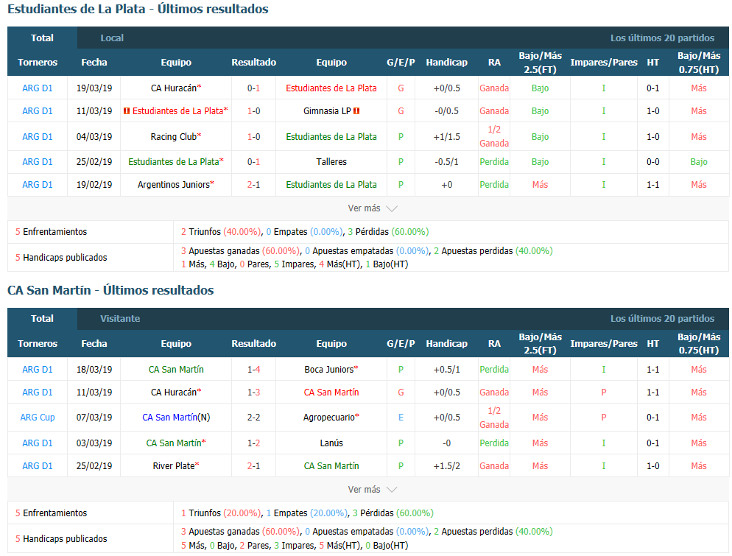The image size is (732, 556).
Task: Click Bajo HT value on Talleres row
Action: [699, 162]
